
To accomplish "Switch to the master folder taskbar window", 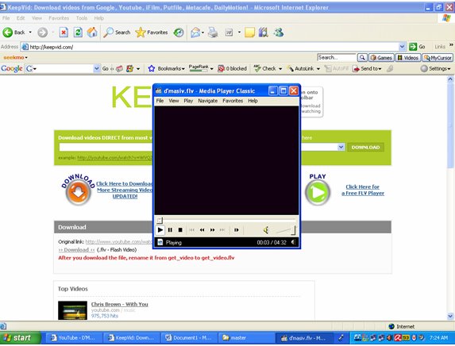I will (246, 338).
